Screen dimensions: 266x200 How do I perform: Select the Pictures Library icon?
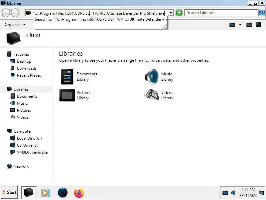point(67,95)
